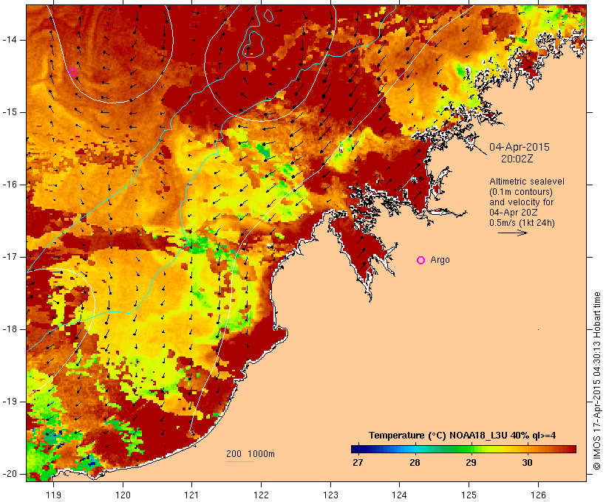Image resolution: width=606 pixels, height=502 pixels.
Task: Click longitude axis label 125
Action: [469, 495]
